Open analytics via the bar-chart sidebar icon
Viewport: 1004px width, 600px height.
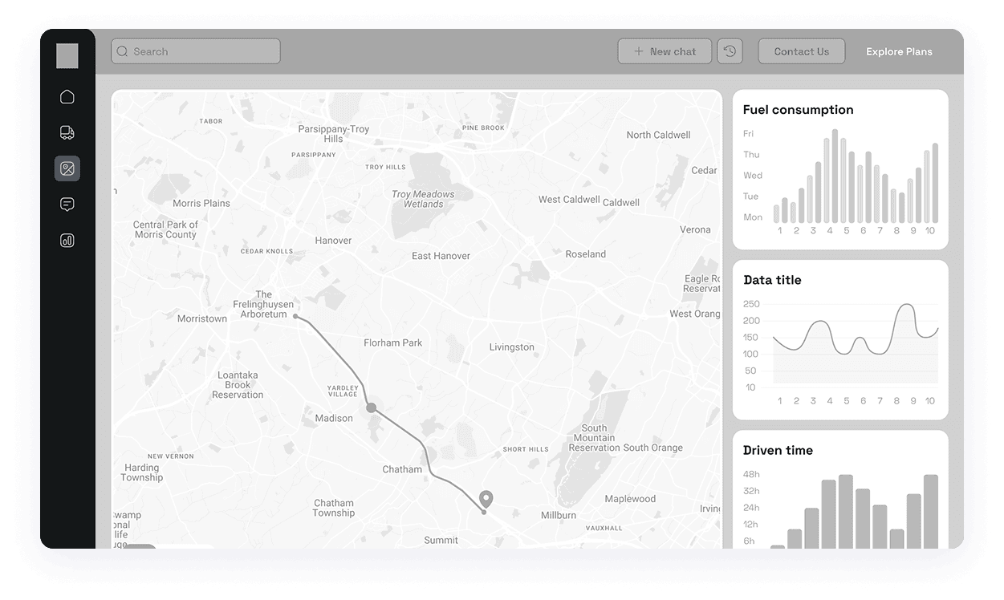click(x=67, y=240)
